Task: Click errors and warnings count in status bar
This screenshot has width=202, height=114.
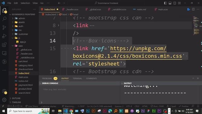Action: coord(15,106)
